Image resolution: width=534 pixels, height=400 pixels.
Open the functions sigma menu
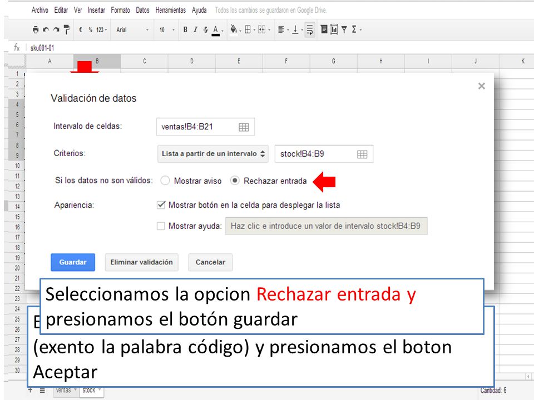[356, 30]
